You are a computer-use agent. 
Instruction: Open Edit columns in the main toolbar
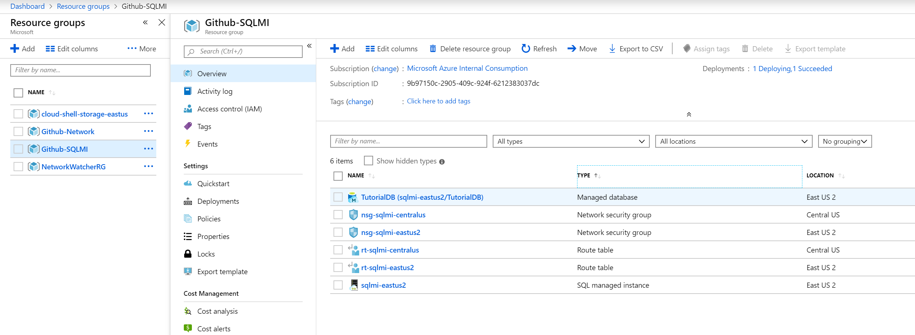391,49
